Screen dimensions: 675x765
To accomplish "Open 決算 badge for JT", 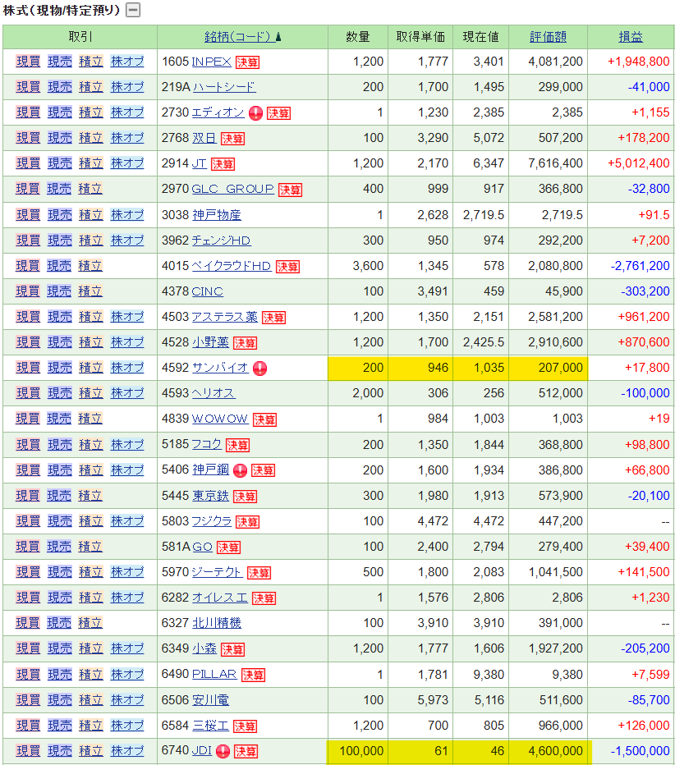I will tap(223, 164).
